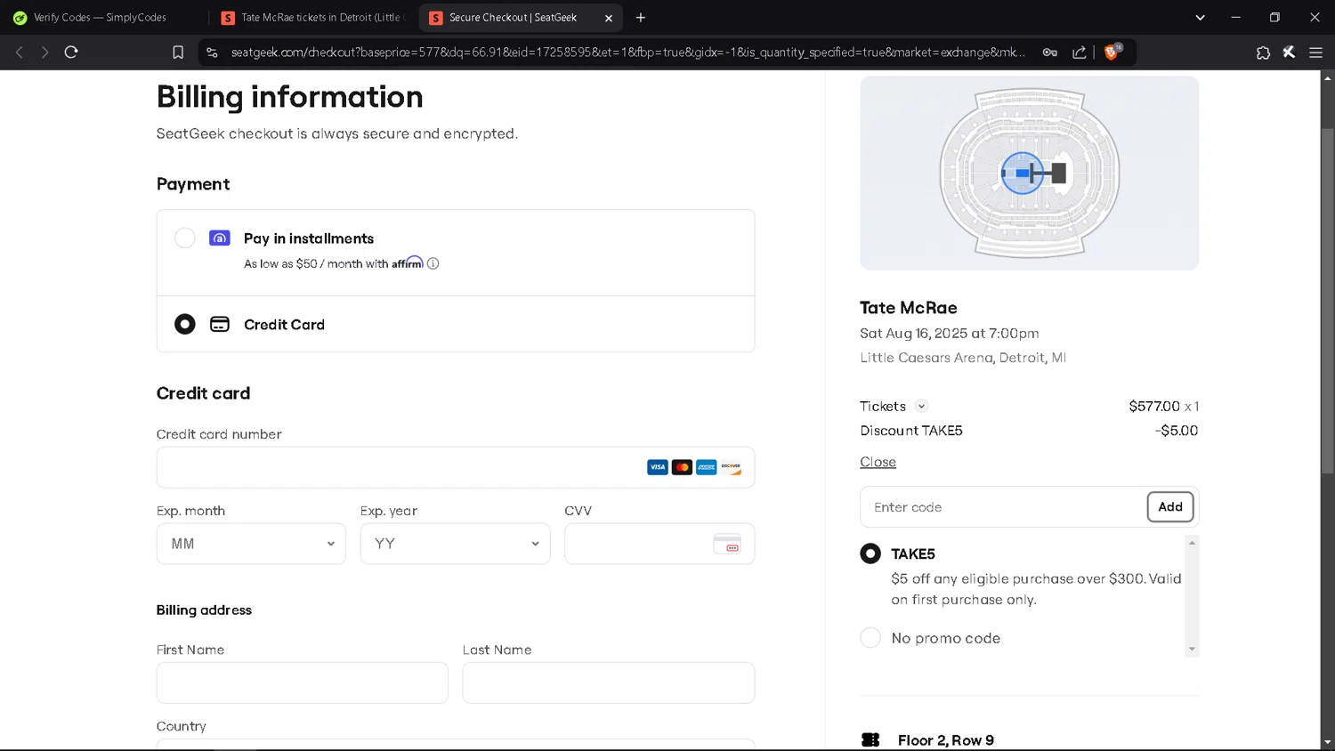
Task: Click the Affirm info circle icon
Action: pyautogui.click(x=433, y=263)
